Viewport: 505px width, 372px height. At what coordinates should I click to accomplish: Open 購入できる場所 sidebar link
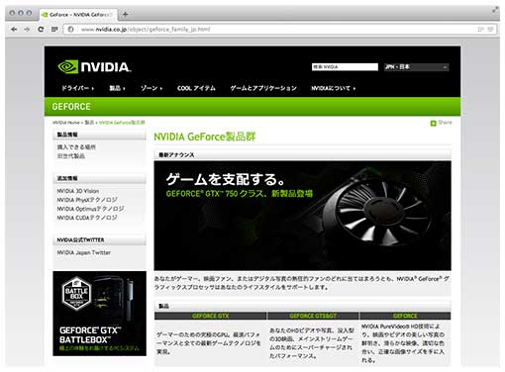76,147
